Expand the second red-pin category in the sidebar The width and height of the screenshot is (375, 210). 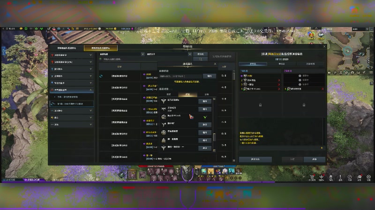(72, 62)
